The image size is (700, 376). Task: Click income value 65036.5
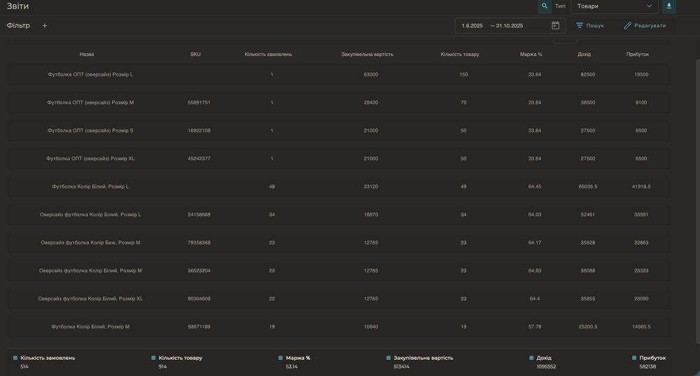[x=588, y=187]
